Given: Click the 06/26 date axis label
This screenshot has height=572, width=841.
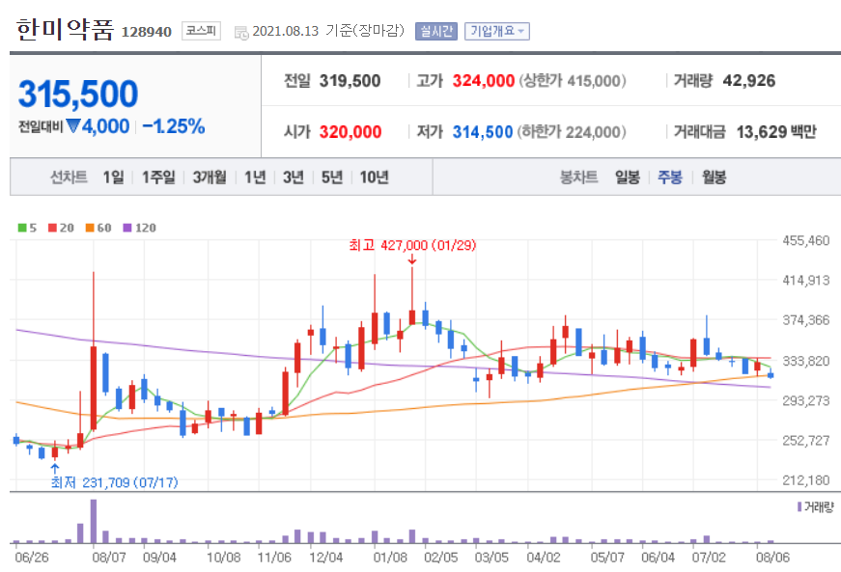Looking at the screenshot, I should pyautogui.click(x=32, y=558).
